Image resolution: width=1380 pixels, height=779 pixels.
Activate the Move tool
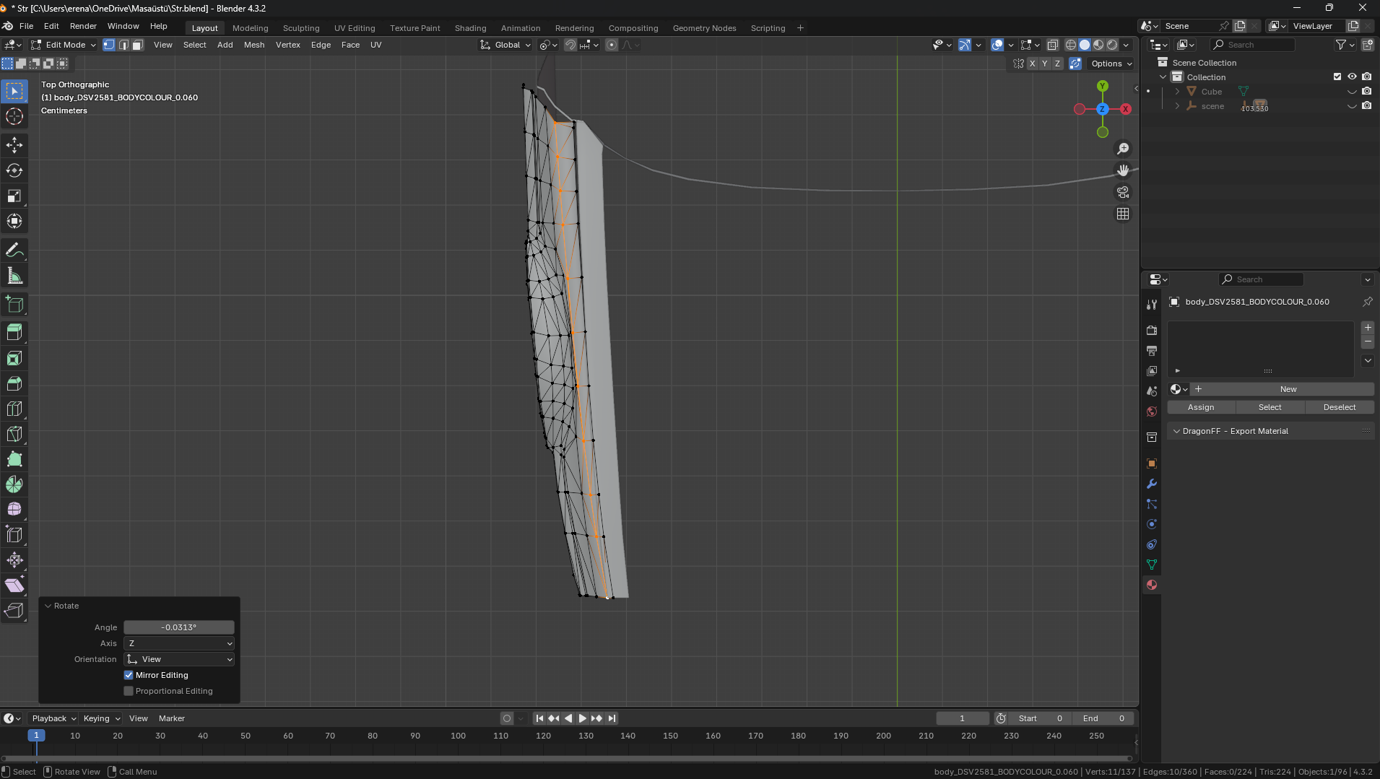(14, 145)
